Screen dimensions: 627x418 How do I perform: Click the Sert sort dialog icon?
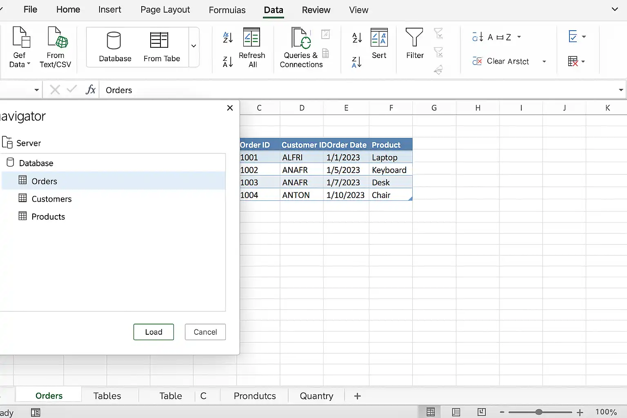379,38
